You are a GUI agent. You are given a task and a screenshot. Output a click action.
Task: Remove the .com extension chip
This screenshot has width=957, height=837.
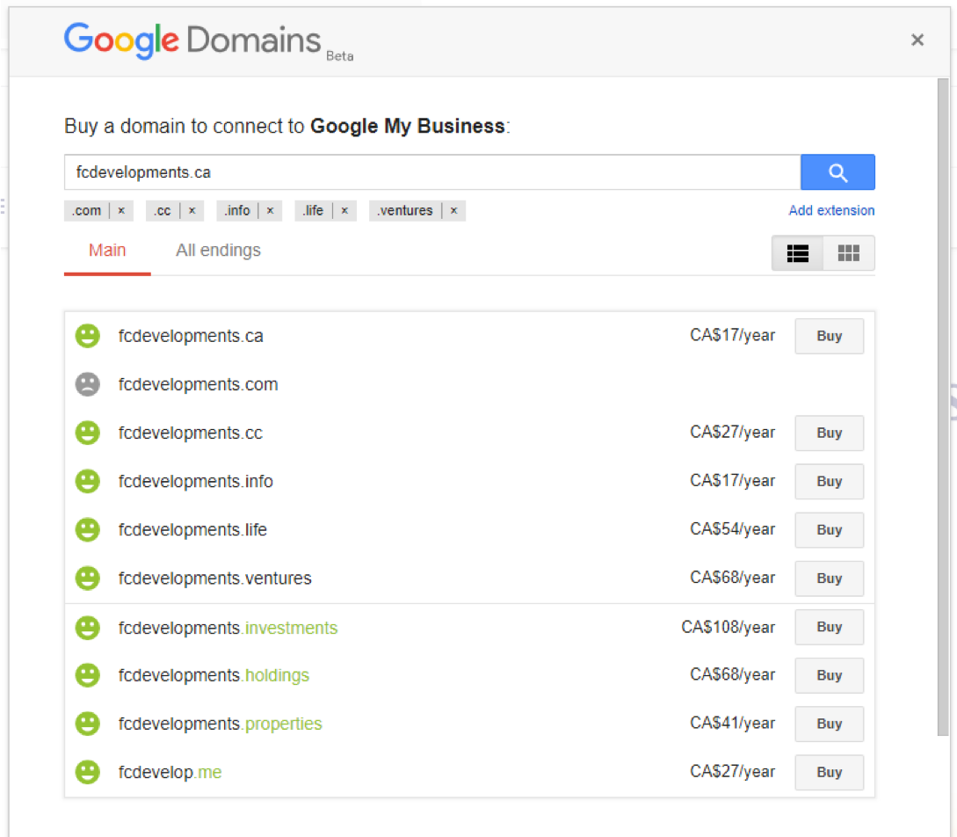coord(121,211)
